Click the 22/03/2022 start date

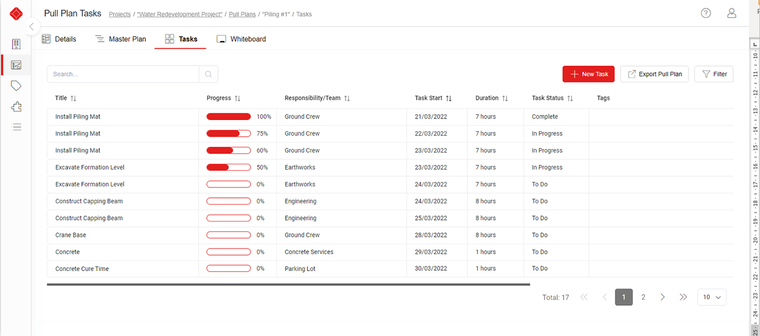click(x=431, y=134)
